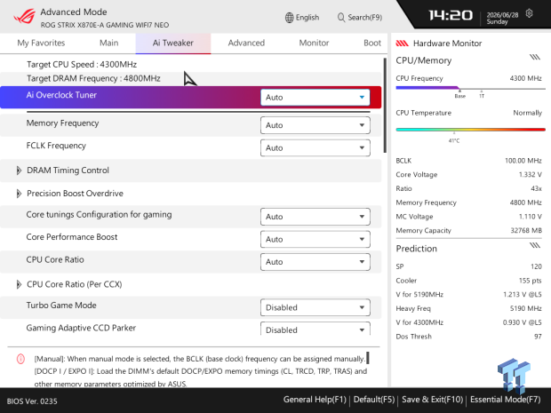The height and width of the screenshot is (413, 551).
Task: Switch to the Boot tab
Action: point(372,43)
